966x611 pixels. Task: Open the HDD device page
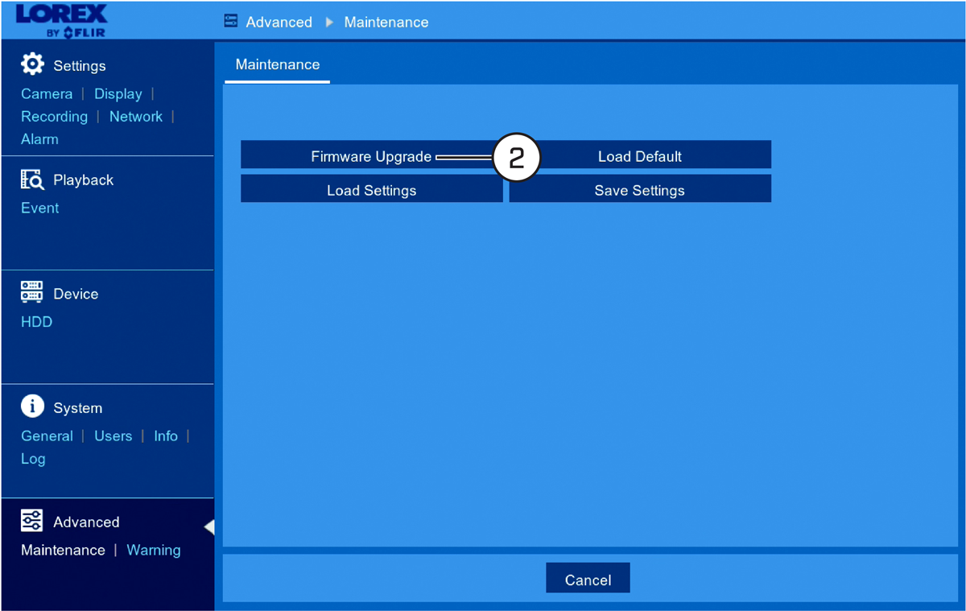[x=36, y=322]
